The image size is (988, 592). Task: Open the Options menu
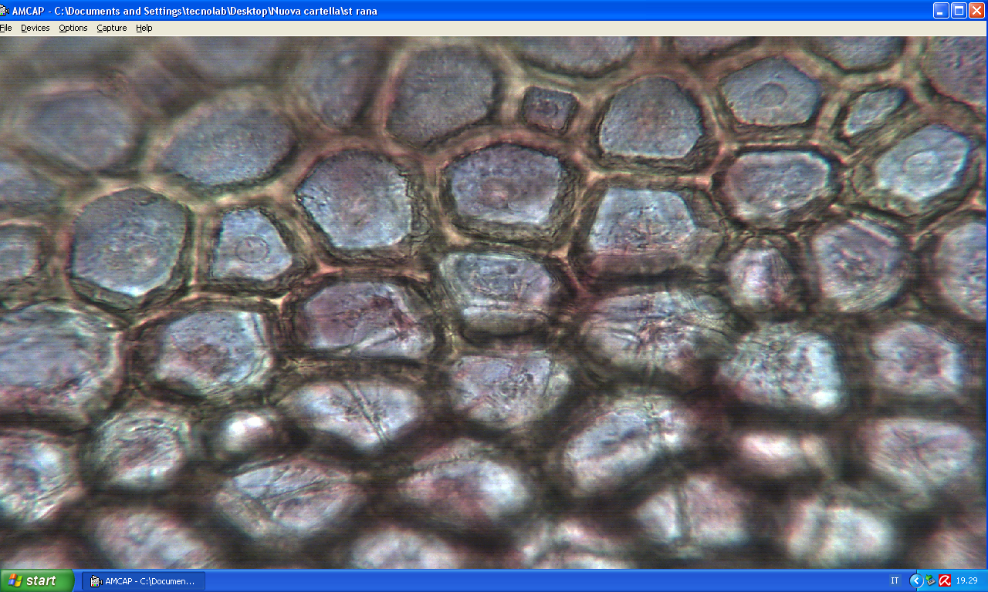pyautogui.click(x=73, y=28)
